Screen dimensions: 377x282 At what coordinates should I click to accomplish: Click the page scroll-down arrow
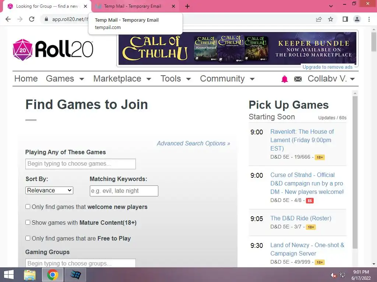(374, 264)
